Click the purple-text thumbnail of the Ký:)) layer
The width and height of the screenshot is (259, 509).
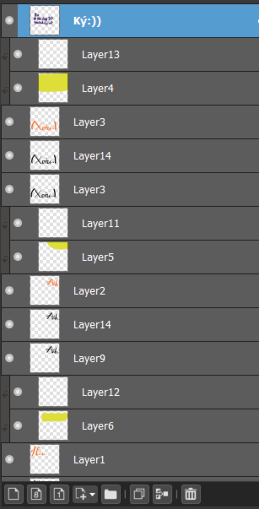[45, 20]
